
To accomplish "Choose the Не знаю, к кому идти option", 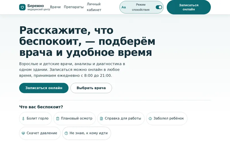I will 87,133.
